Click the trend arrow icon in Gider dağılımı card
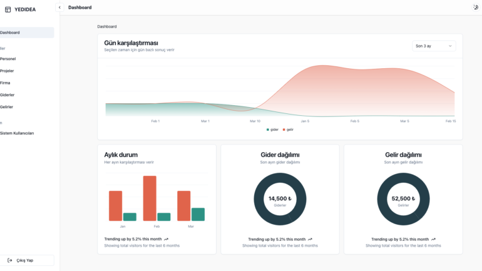Screen dimensions: 482x271 [x=310, y=239]
